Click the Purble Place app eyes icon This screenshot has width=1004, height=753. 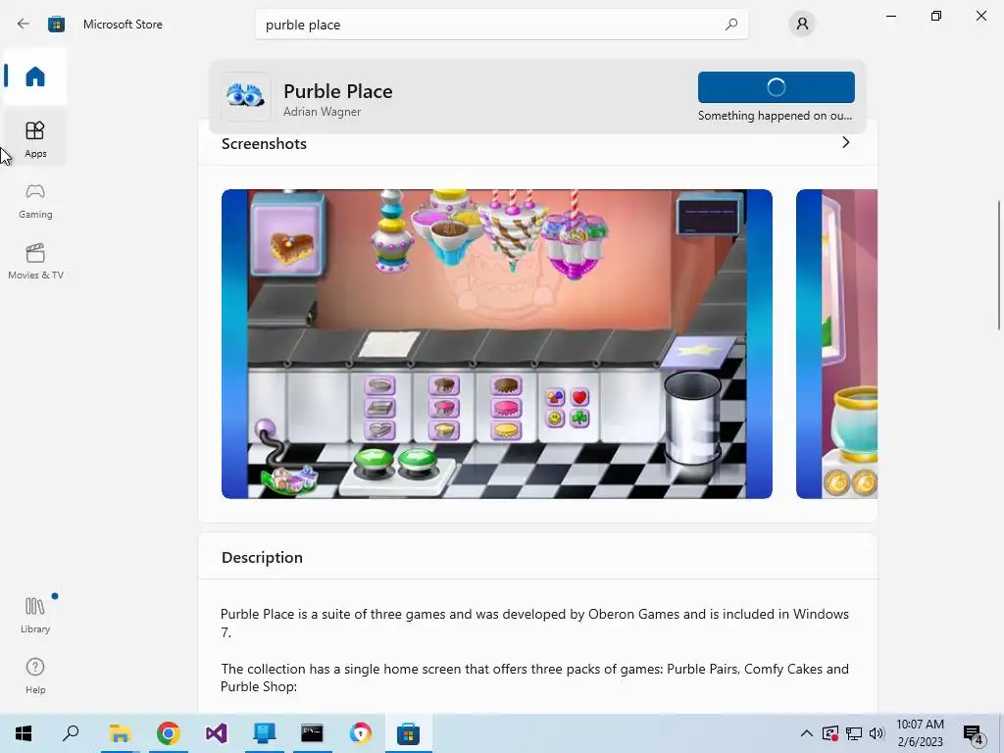pos(246,97)
